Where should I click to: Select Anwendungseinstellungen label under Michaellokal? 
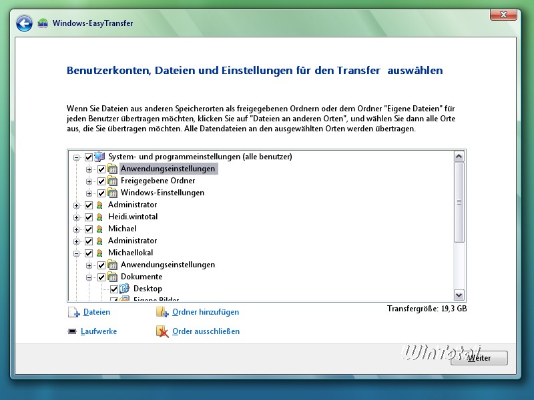(168, 265)
